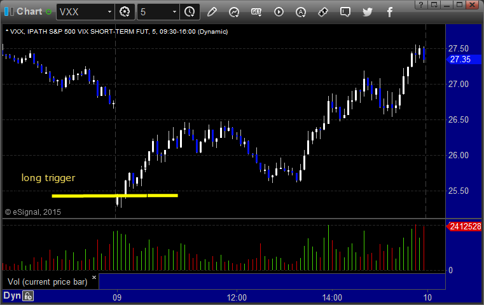
Task: Click the Vol (current price bar) label
Action: (48, 282)
